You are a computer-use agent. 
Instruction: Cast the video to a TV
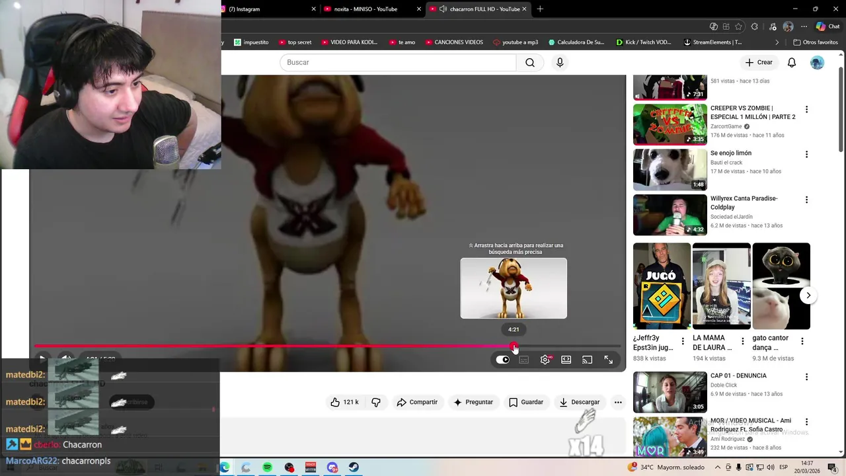tap(587, 360)
